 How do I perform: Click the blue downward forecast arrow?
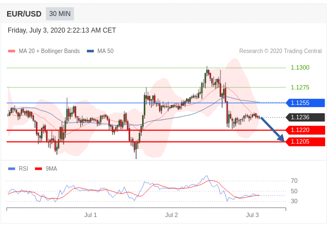(x=273, y=129)
